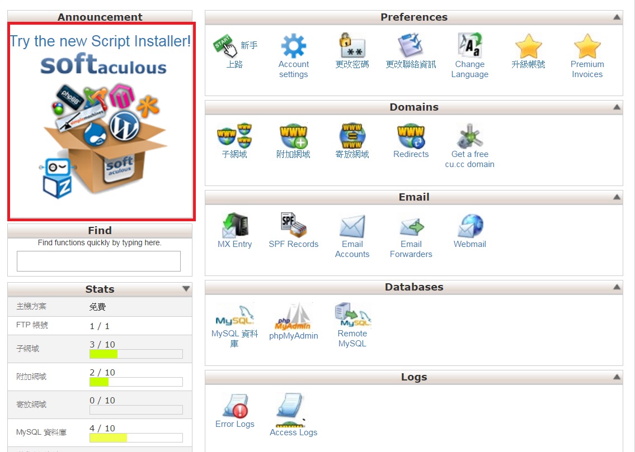Open the SPF Records icon
Screen dimensions: 635x452
coord(294,225)
